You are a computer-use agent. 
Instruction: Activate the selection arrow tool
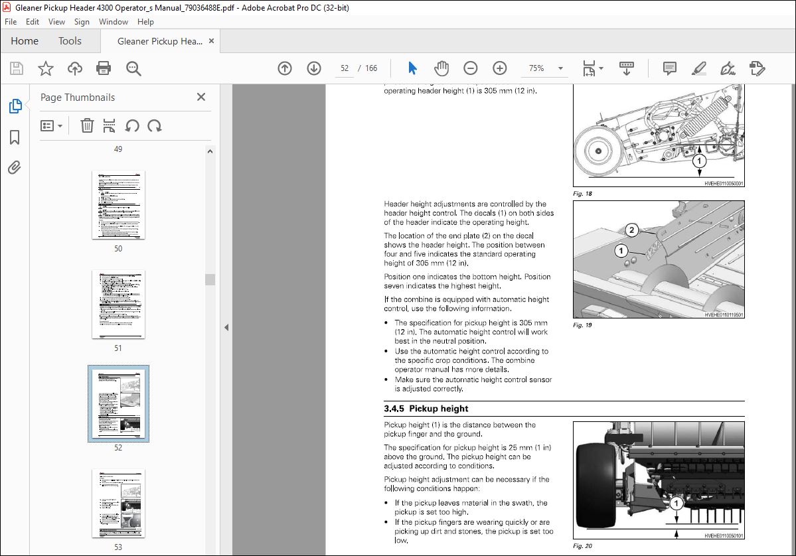click(x=412, y=68)
